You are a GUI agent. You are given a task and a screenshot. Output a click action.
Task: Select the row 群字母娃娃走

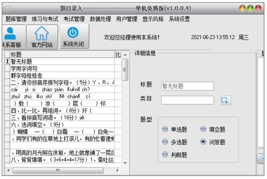[x=62, y=76]
